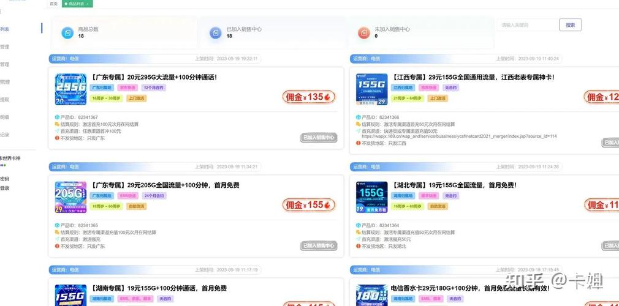Screen dimensions: 619x306
Task: Click 结算规则 icon in Guangdong 295G card
Action: (57, 124)
